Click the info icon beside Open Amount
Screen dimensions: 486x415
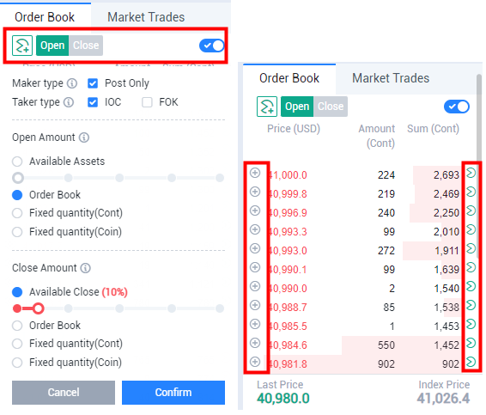(x=84, y=137)
